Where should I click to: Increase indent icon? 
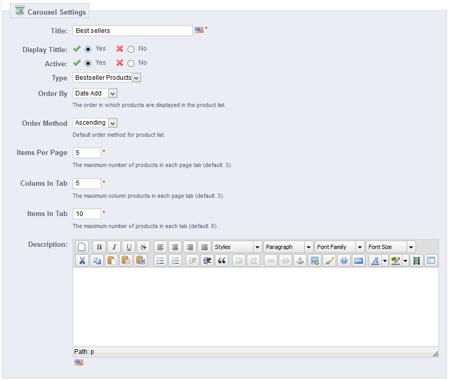pos(207,260)
